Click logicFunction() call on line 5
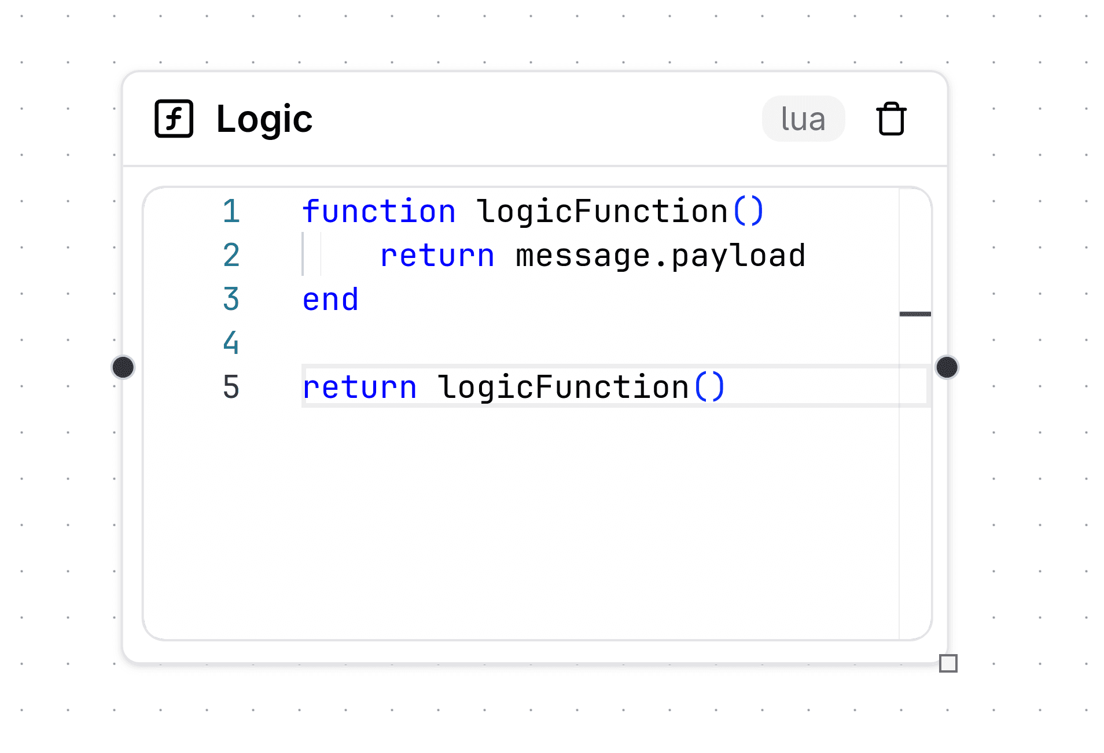This screenshot has width=1104, height=753. click(x=580, y=386)
